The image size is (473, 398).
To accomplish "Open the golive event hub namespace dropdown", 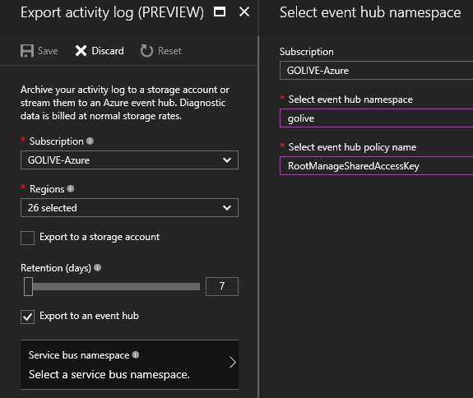I will point(376,118).
